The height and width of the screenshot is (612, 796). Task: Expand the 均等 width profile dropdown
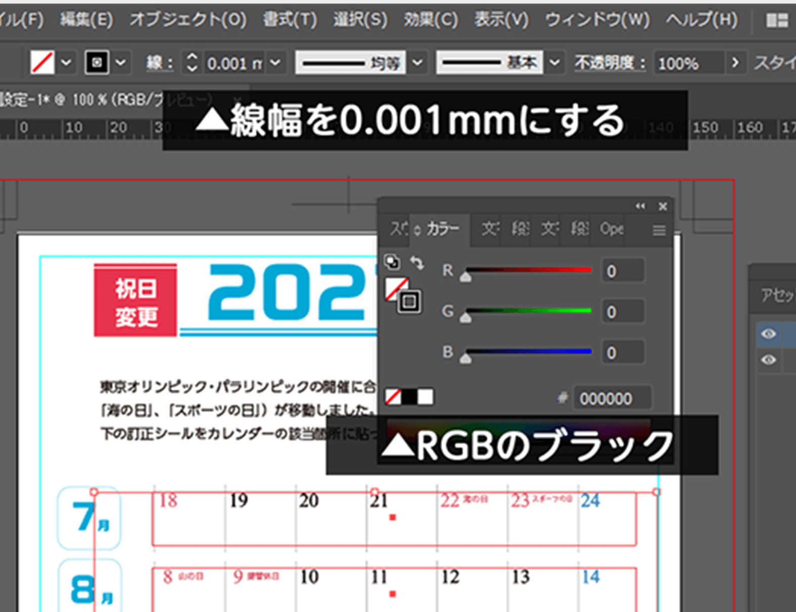(x=417, y=63)
